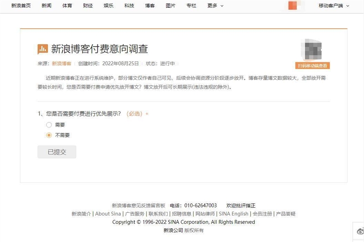The width and height of the screenshot is (364, 242).
Task: Open the About Sina footer link
Action: pyautogui.click(x=108, y=214)
